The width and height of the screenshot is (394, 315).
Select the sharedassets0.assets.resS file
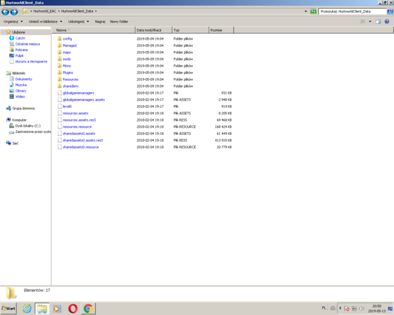83,140
